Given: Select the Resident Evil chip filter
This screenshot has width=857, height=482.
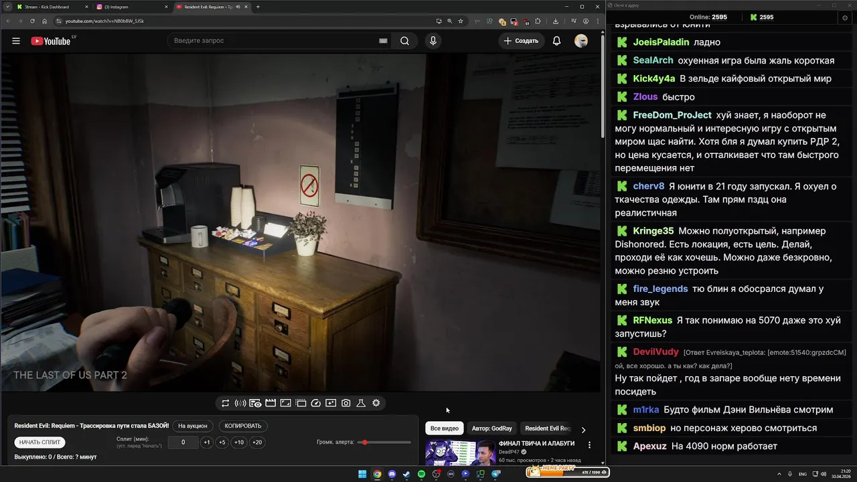Looking at the screenshot, I should (x=548, y=428).
